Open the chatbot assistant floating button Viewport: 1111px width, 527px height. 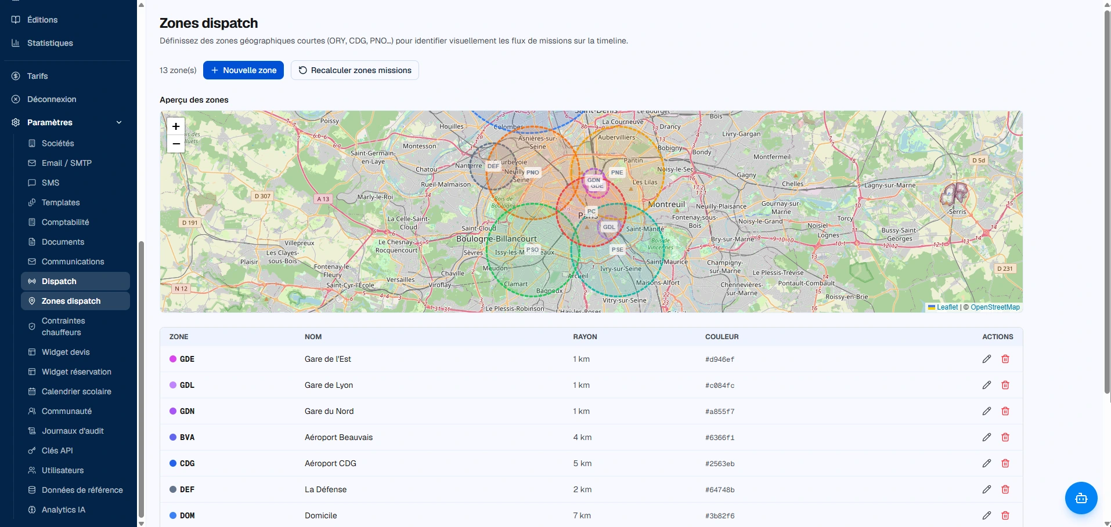click(x=1081, y=498)
